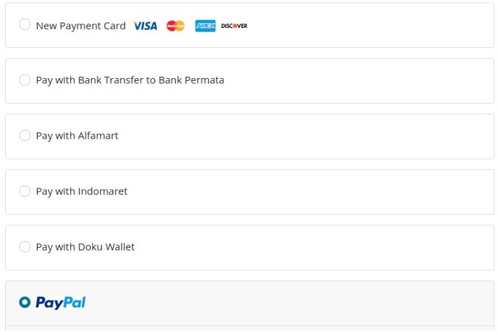Click the Visa card logo
Viewport: 498px width, 335px height.
click(x=145, y=26)
